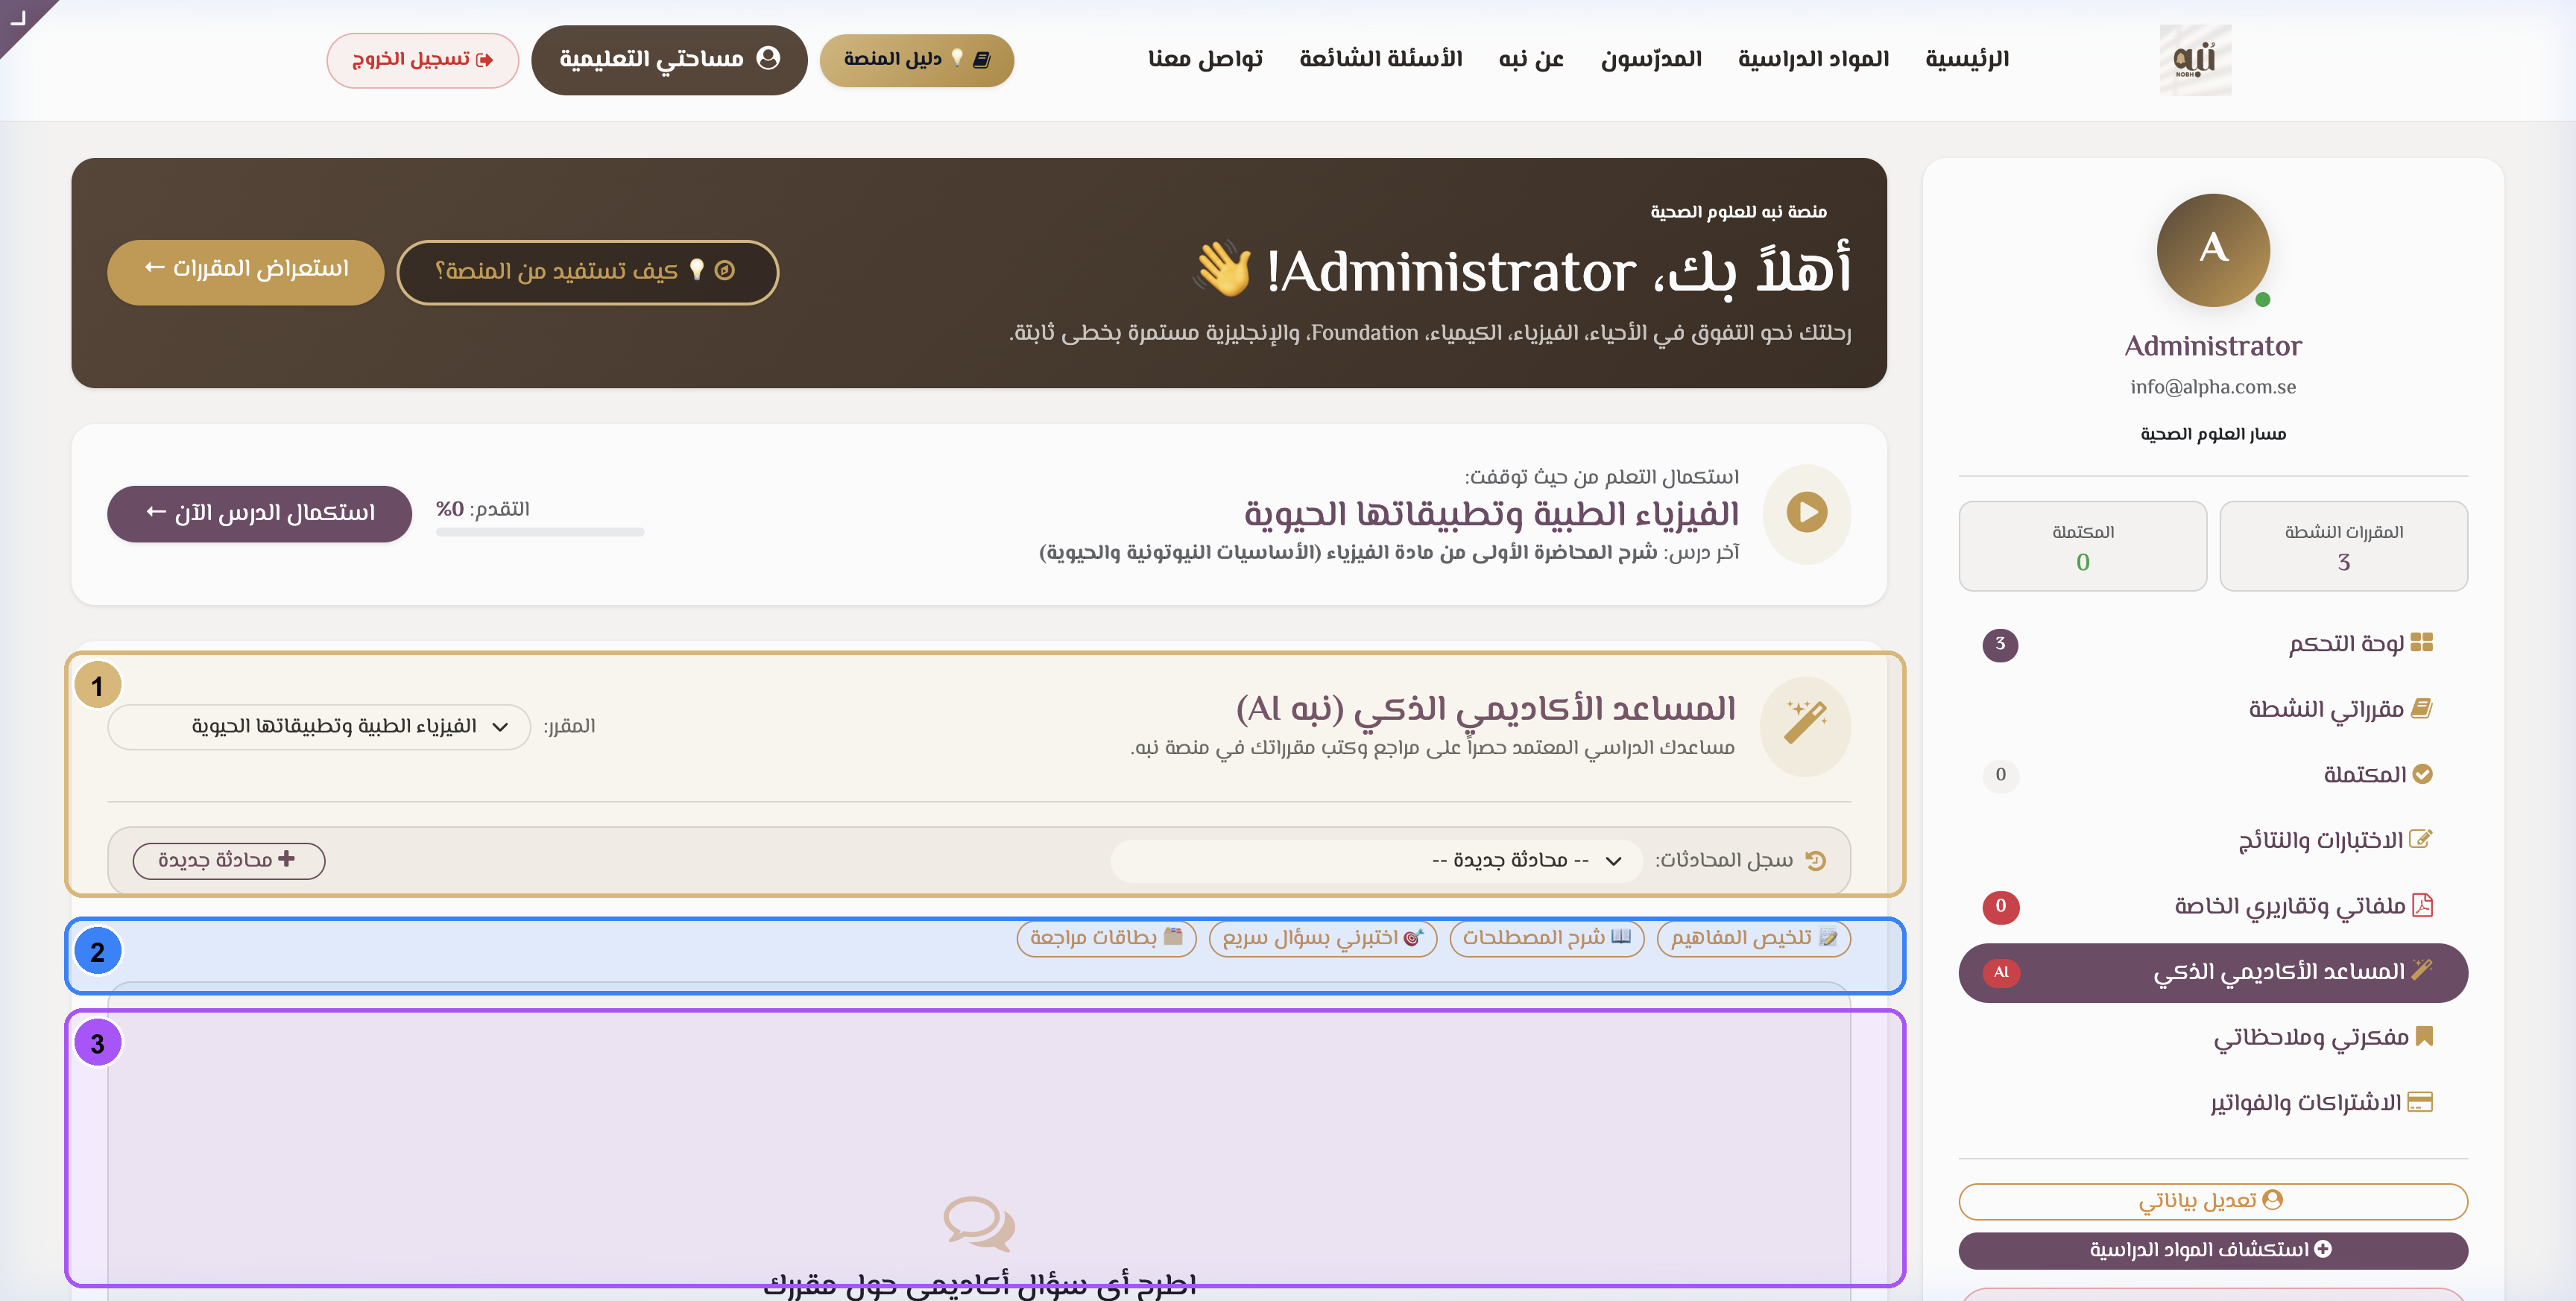This screenshot has width=2576, height=1301.
Task: Click the checkmark icon beside المكتملة menu item
Action: (2422, 774)
